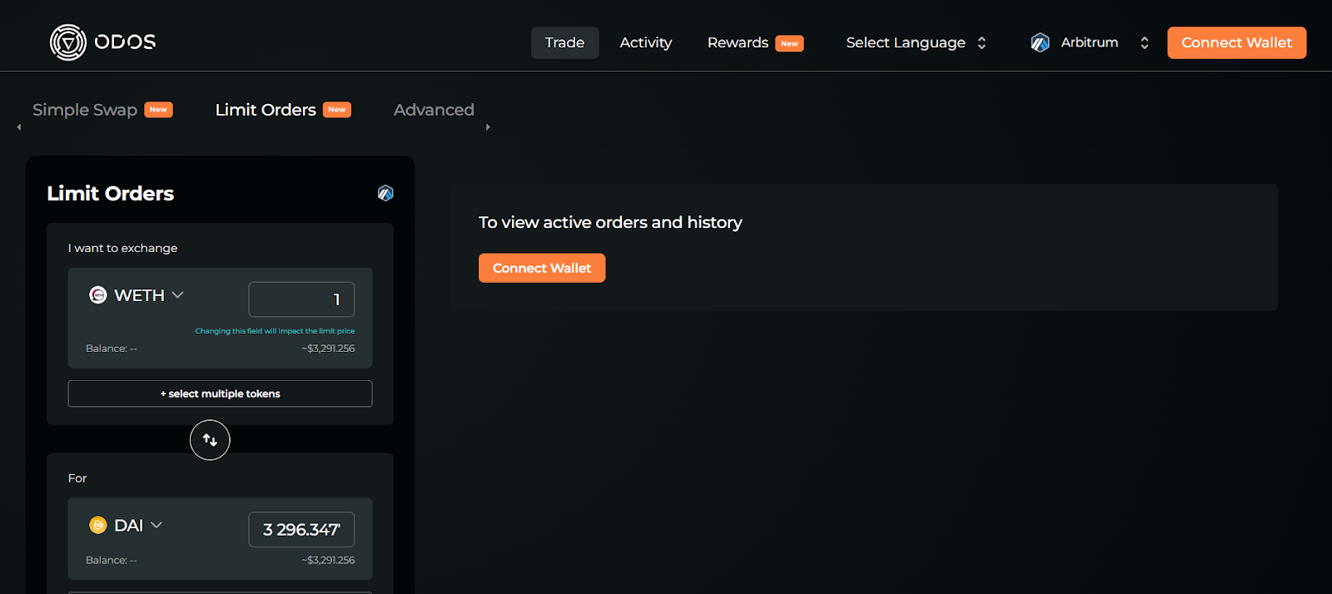
Task: Open the Arbitrum network selector arrows
Action: point(1144,42)
